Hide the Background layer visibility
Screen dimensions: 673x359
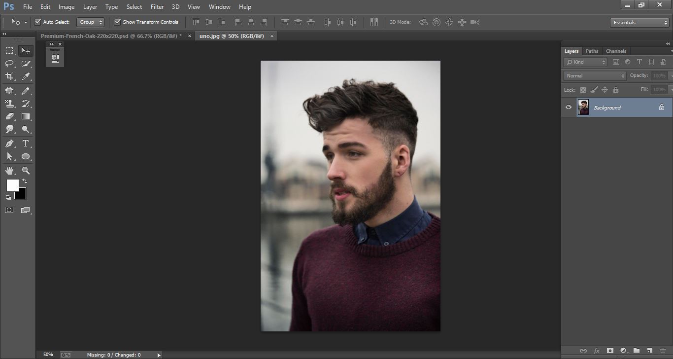[x=568, y=107]
